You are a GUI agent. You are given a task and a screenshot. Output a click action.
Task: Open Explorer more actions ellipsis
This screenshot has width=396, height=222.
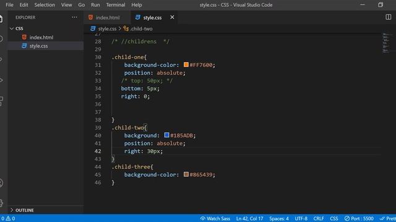[x=74, y=17]
